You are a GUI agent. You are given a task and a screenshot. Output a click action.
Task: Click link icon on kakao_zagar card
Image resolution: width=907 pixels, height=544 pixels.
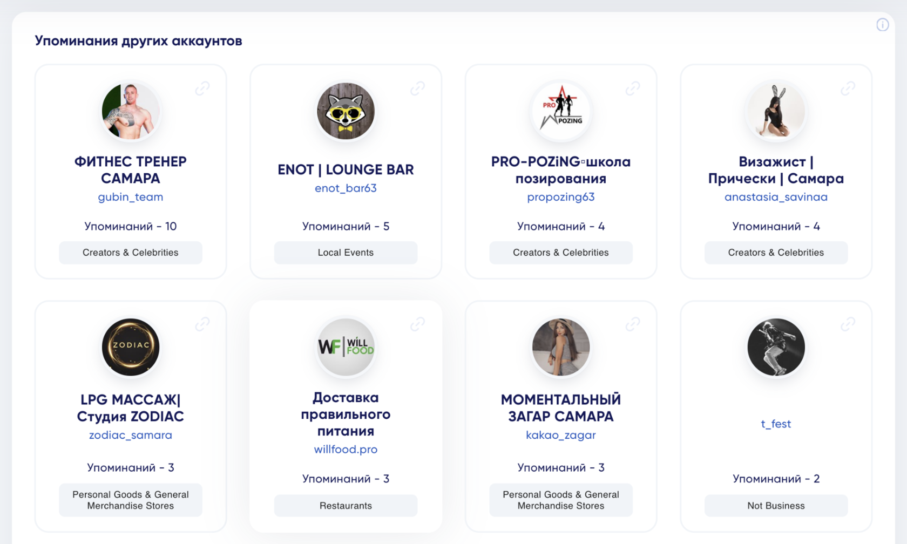pos(633,324)
